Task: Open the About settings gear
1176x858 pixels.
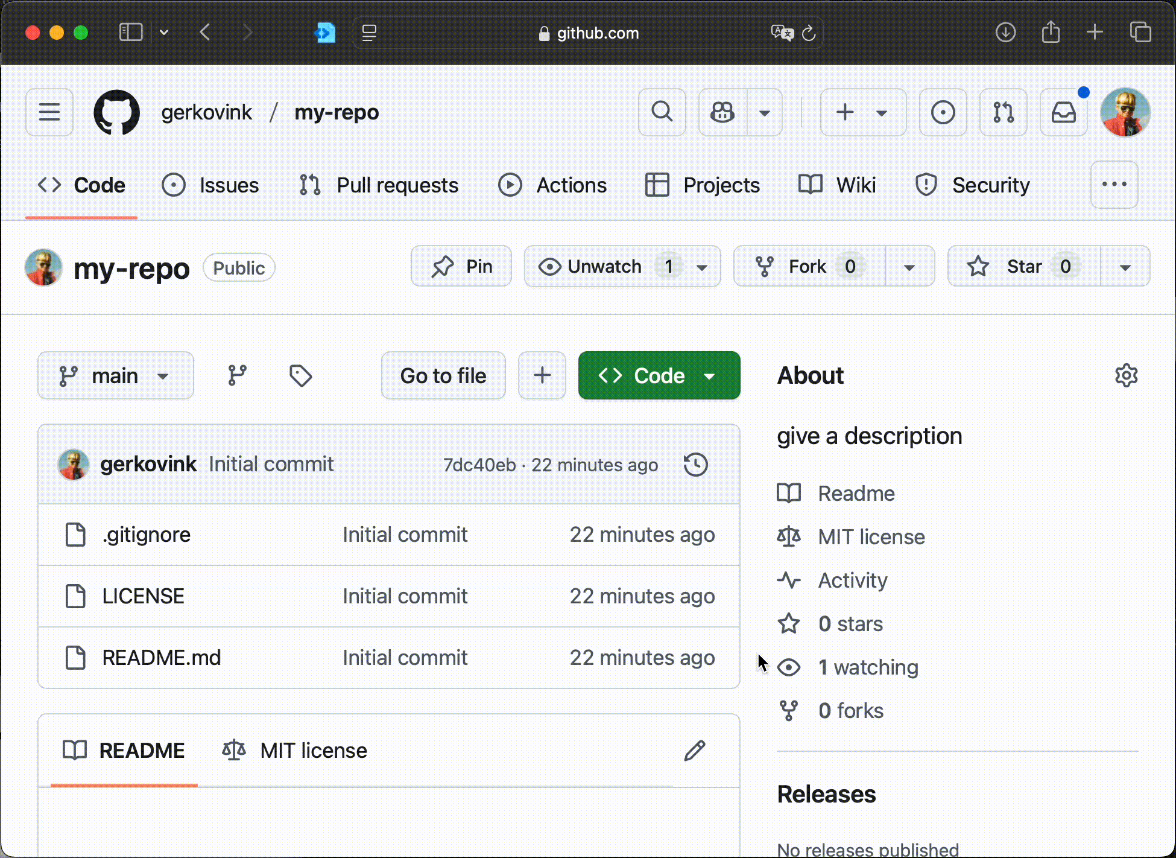Action: coord(1126,375)
